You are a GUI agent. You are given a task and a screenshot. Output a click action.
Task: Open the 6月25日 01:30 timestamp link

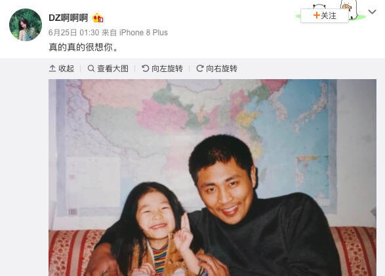tap(74, 33)
